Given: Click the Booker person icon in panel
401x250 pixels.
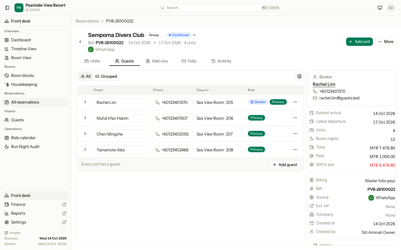Looking at the screenshot, I should tap(315, 77).
